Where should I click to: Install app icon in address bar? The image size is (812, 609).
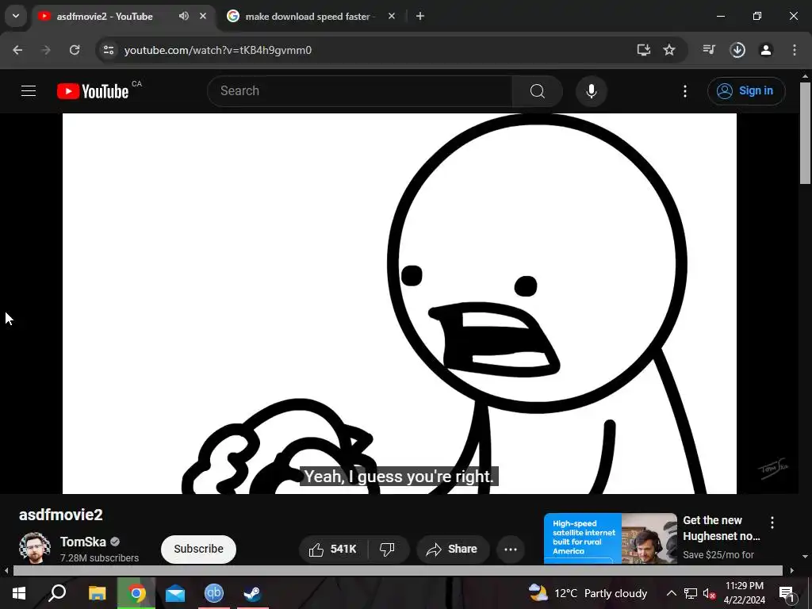click(643, 50)
